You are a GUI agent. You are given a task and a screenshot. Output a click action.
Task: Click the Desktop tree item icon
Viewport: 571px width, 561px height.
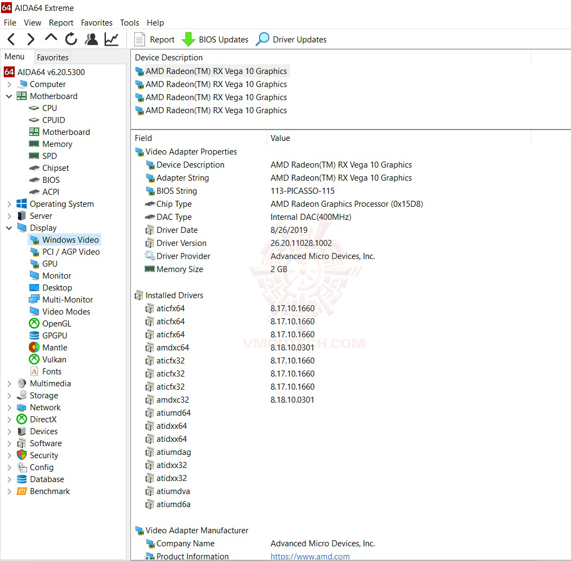pyautogui.click(x=34, y=288)
